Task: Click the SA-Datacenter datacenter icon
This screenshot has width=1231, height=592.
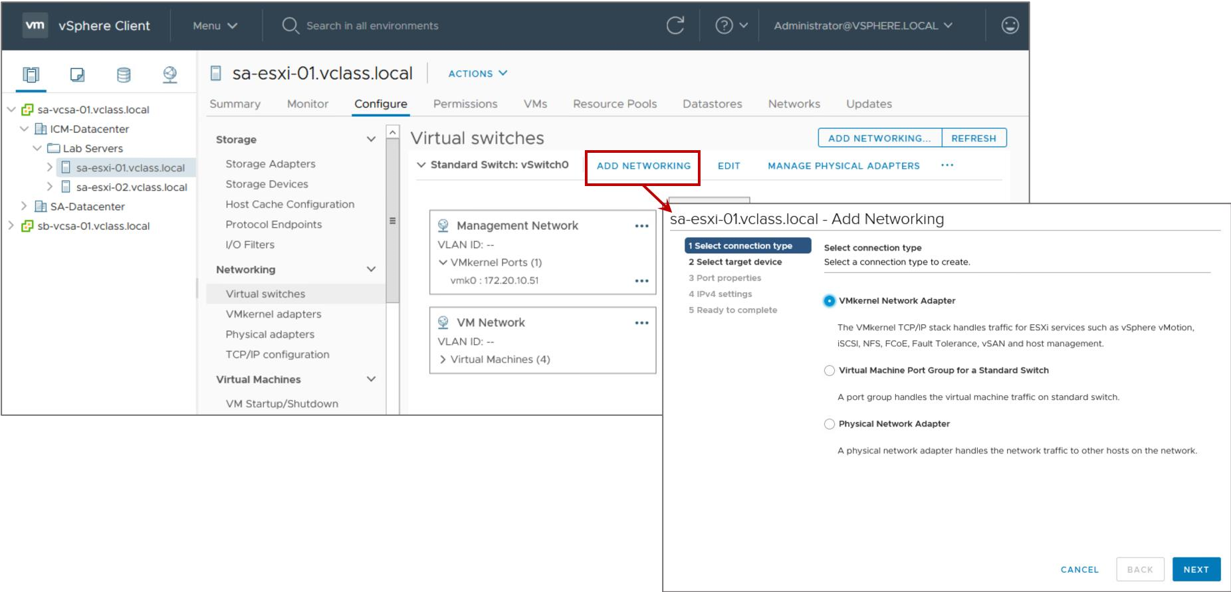Action: coord(41,206)
